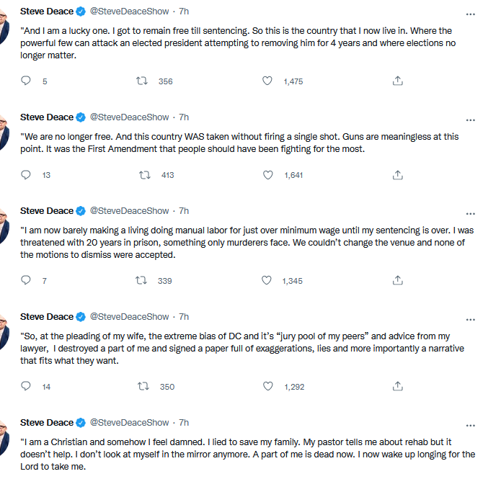Open more options on the "I am a Christian" tweet
488x479 pixels.
tap(471, 425)
